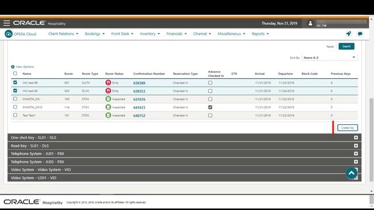Click guest name Test Test1
Image resolution: width=374 pixels, height=210 pixels.
[x=29, y=116]
